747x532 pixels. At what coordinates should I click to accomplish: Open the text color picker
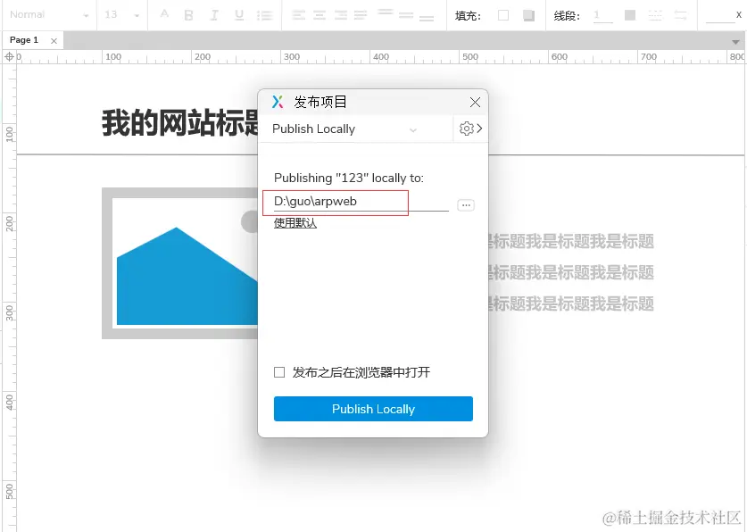(164, 14)
